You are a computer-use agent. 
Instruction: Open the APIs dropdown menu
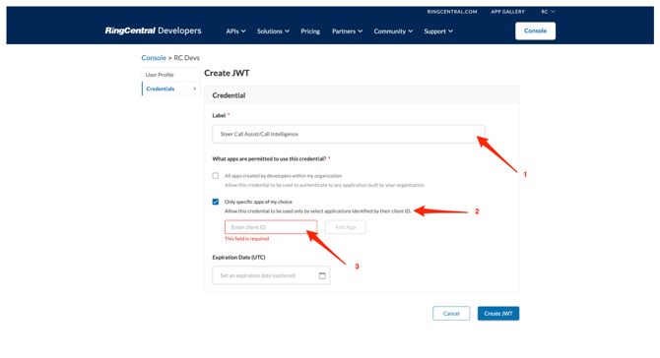point(235,31)
